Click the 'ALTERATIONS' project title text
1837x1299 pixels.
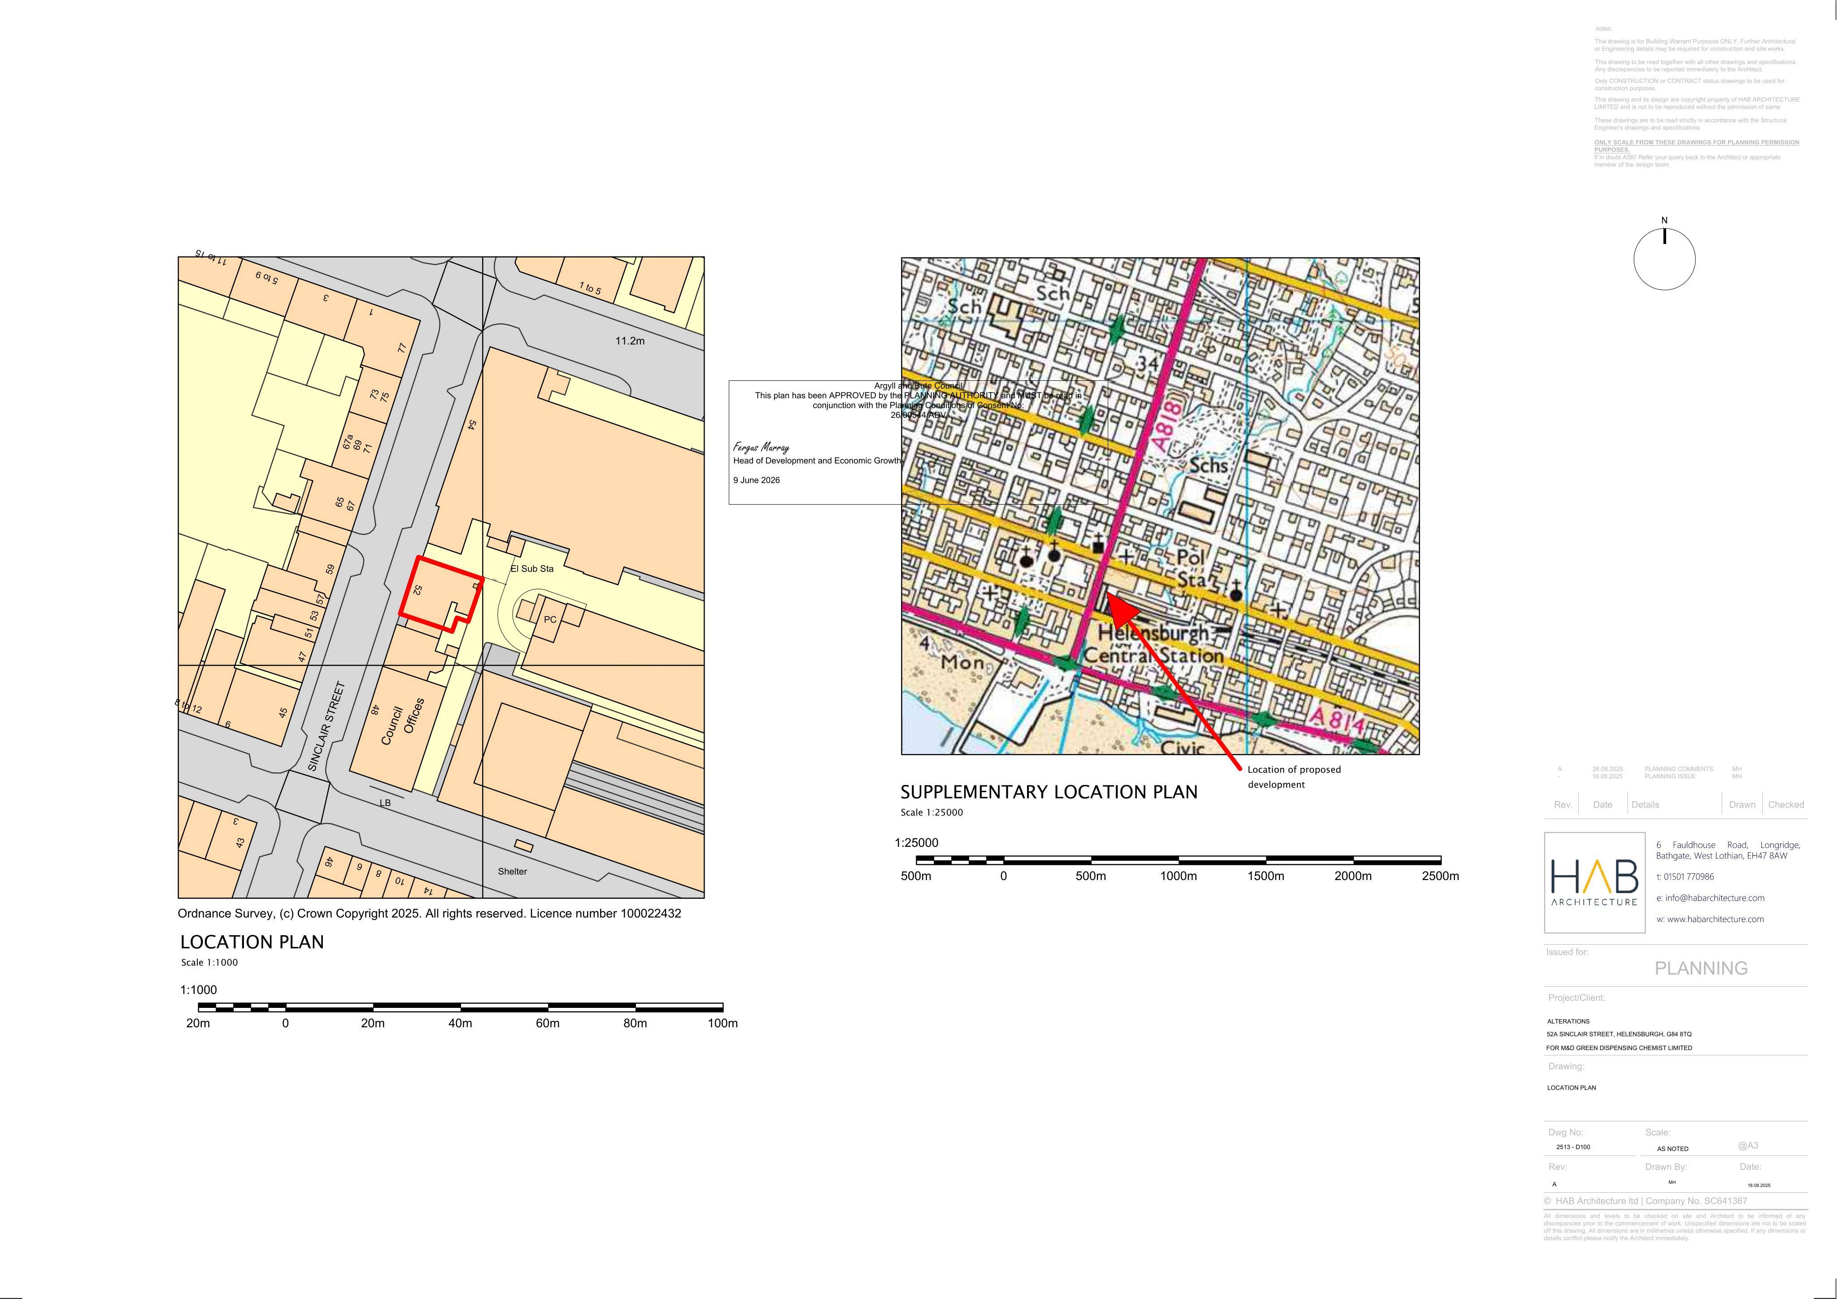[x=1568, y=1021]
